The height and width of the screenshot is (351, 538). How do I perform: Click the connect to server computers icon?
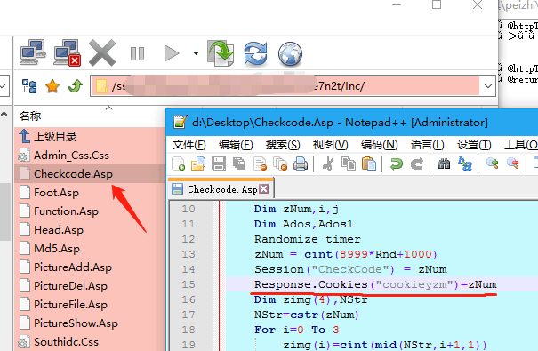click(33, 52)
